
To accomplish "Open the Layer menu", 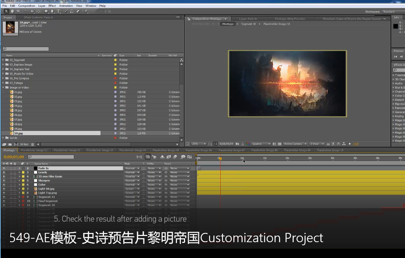I will point(42,6).
